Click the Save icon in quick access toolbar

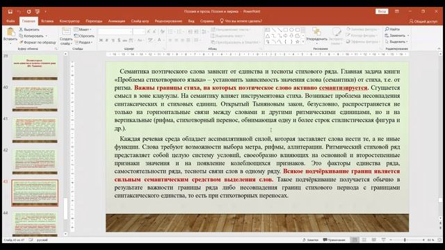pos(10,12)
